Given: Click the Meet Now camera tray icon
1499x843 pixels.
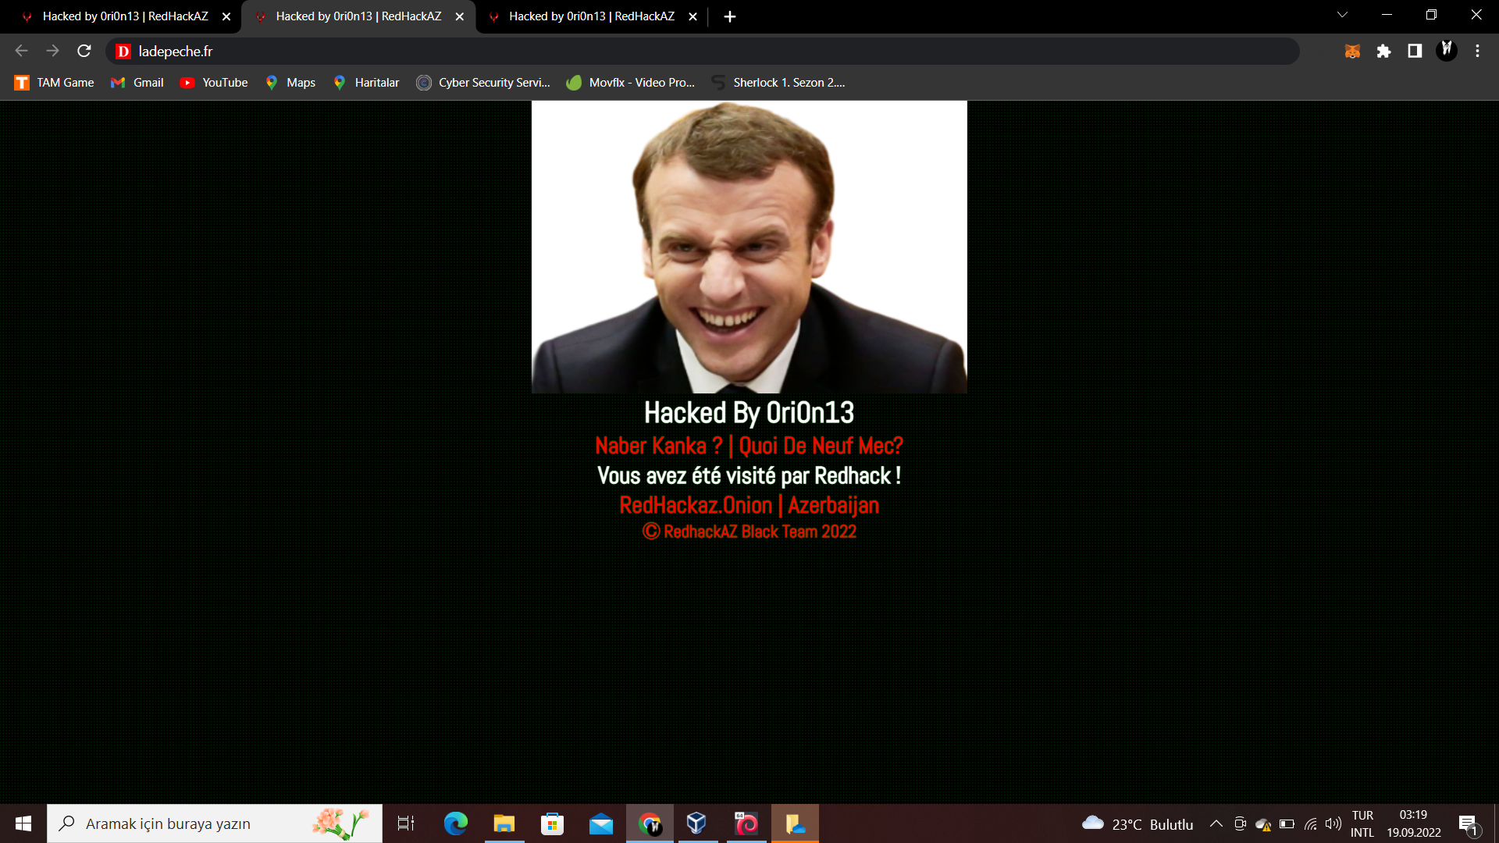Looking at the screenshot, I should pos(1240,823).
